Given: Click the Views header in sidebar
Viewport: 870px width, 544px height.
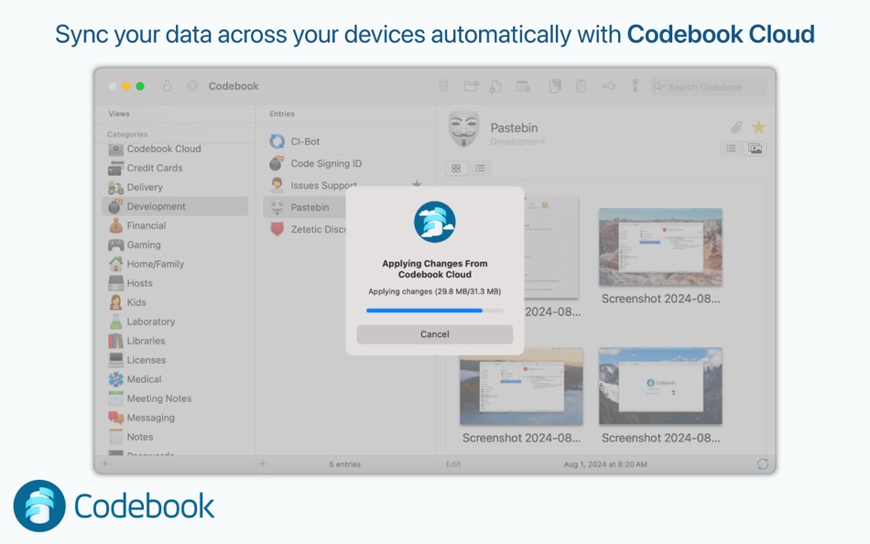Looking at the screenshot, I should click(x=119, y=114).
